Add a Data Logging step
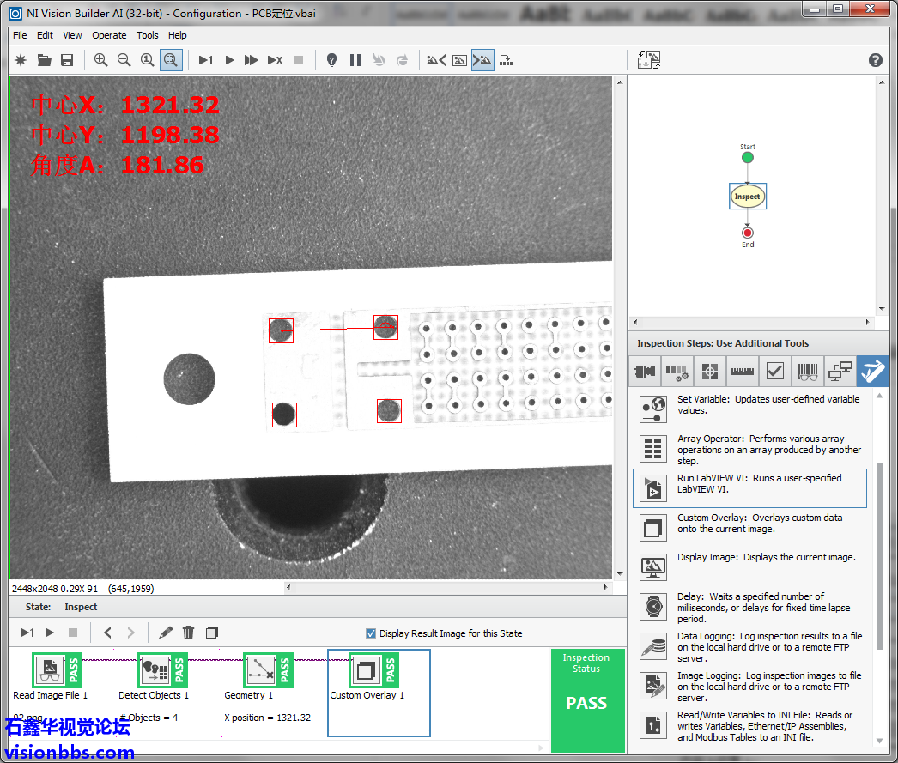898x763 pixels. pyautogui.click(x=750, y=647)
